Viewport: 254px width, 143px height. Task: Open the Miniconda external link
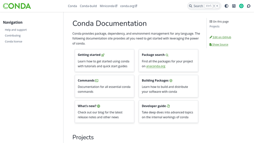point(108,6)
